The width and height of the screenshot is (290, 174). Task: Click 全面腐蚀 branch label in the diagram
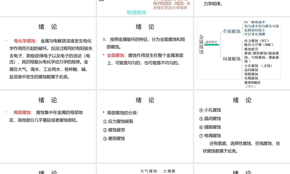pyautogui.click(x=231, y=31)
